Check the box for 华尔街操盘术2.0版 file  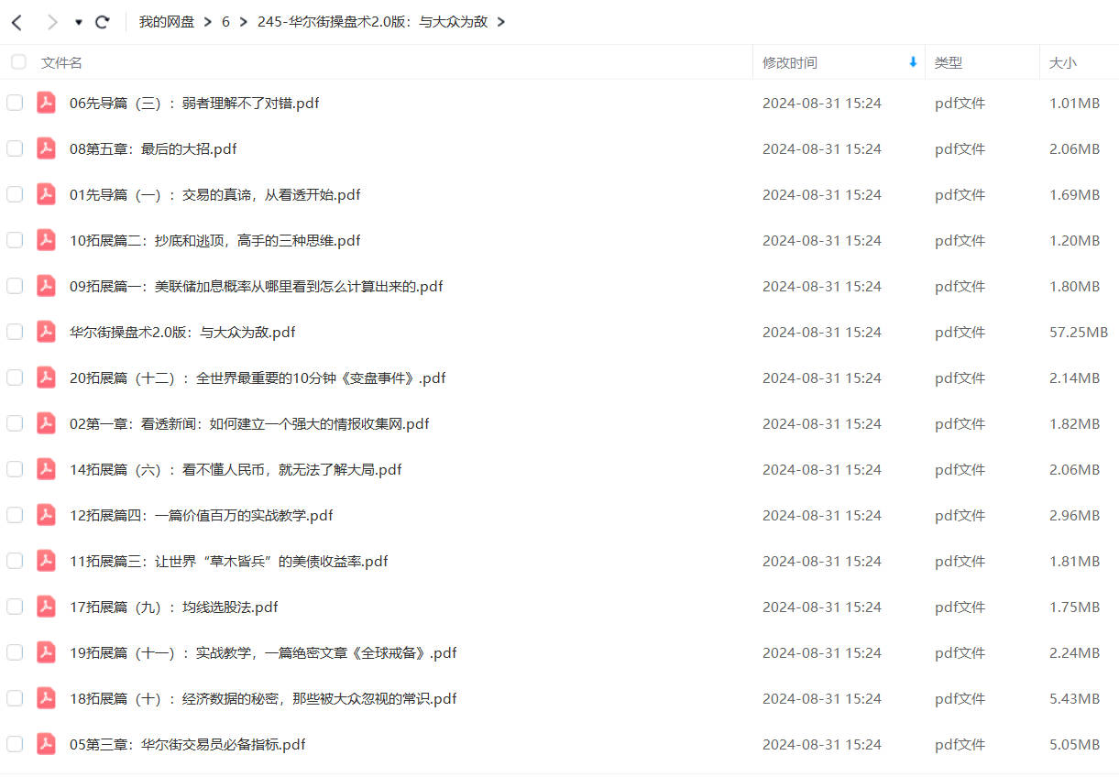(x=15, y=332)
